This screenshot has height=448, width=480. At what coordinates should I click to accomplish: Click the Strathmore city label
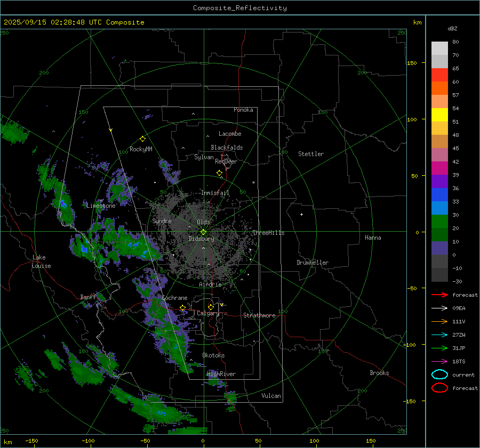coord(259,315)
